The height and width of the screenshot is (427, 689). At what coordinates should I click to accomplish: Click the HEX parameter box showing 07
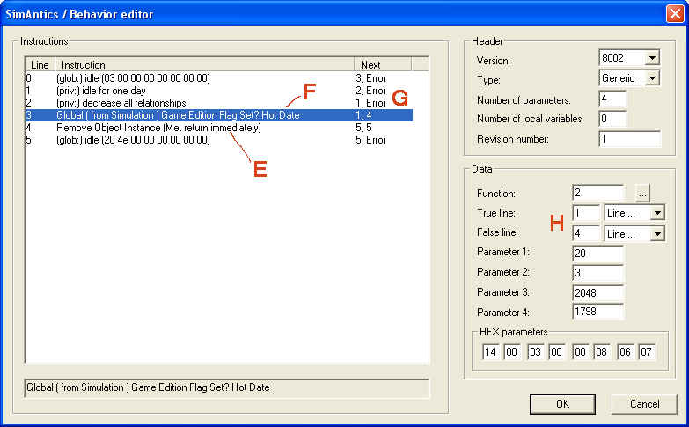[x=647, y=352]
